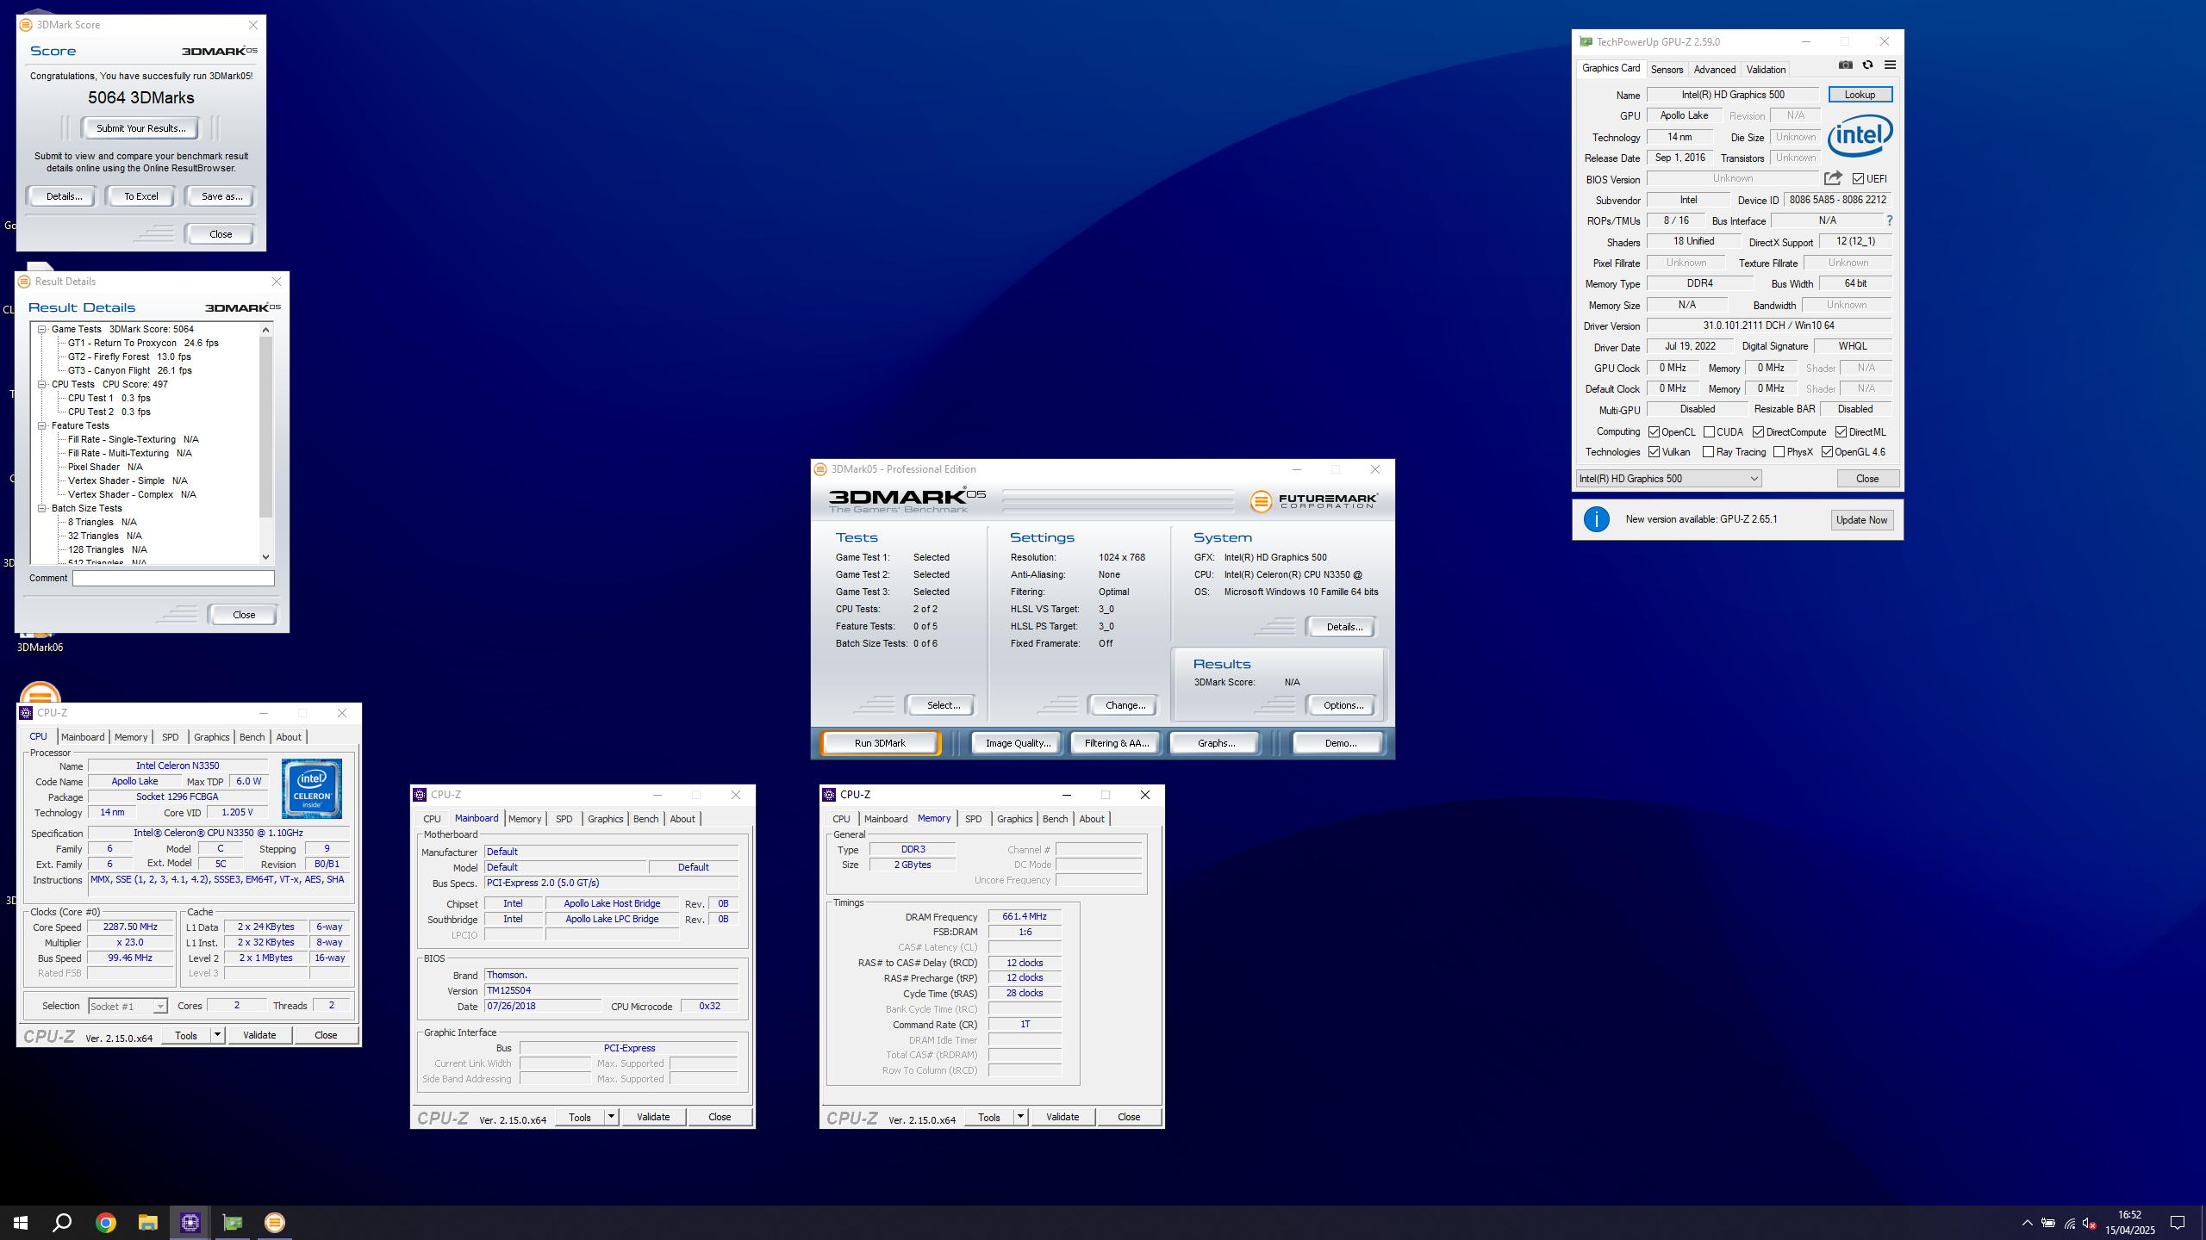2206x1240 pixels.
Task: Collapse Batch Size Tests tree node
Action: 41,508
